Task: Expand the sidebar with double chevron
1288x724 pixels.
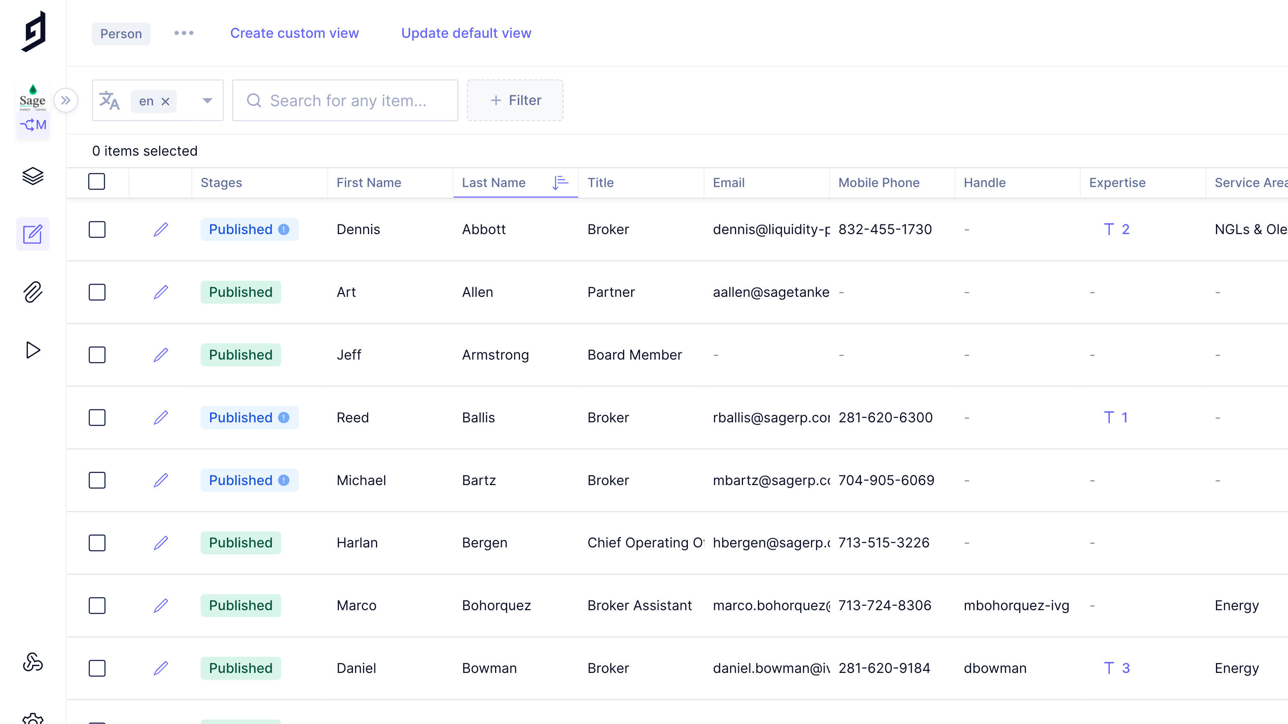Action: point(66,101)
